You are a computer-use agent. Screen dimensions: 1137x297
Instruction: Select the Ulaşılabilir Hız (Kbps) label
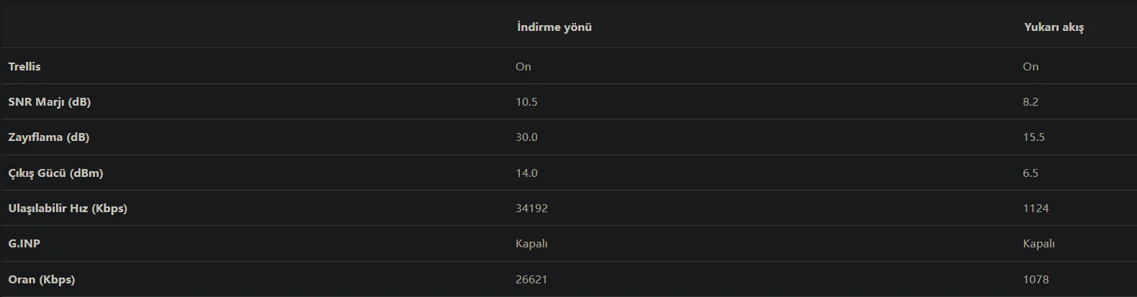coord(68,209)
